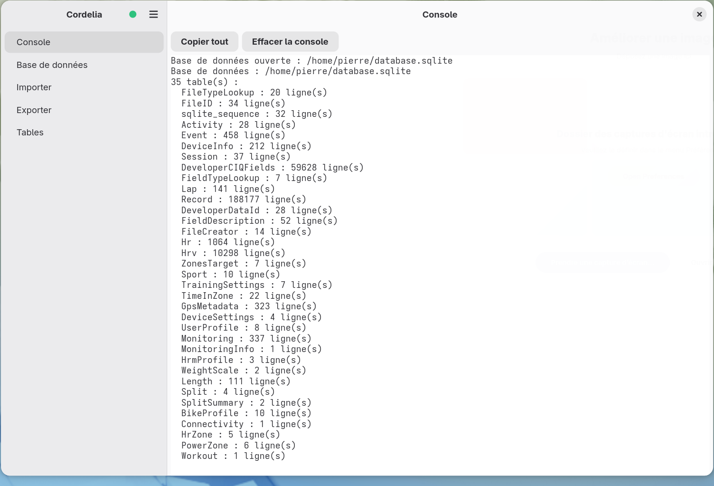The image size is (714, 486).
Task: Click the PowerZone : 6 ligne(s) row
Action: point(238,446)
